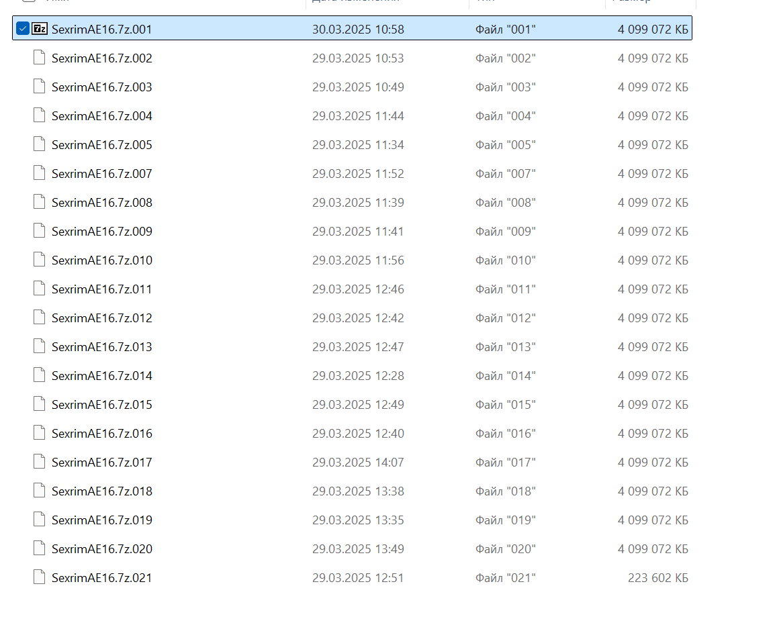
Task: Click file name SexrimAE16.7z.019
Action: [101, 520]
